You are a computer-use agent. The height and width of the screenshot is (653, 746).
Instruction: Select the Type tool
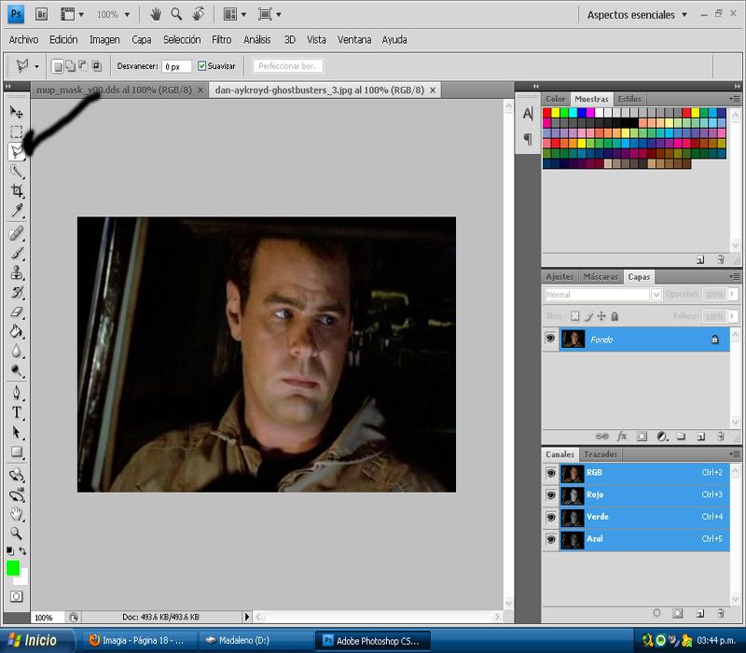point(17,412)
